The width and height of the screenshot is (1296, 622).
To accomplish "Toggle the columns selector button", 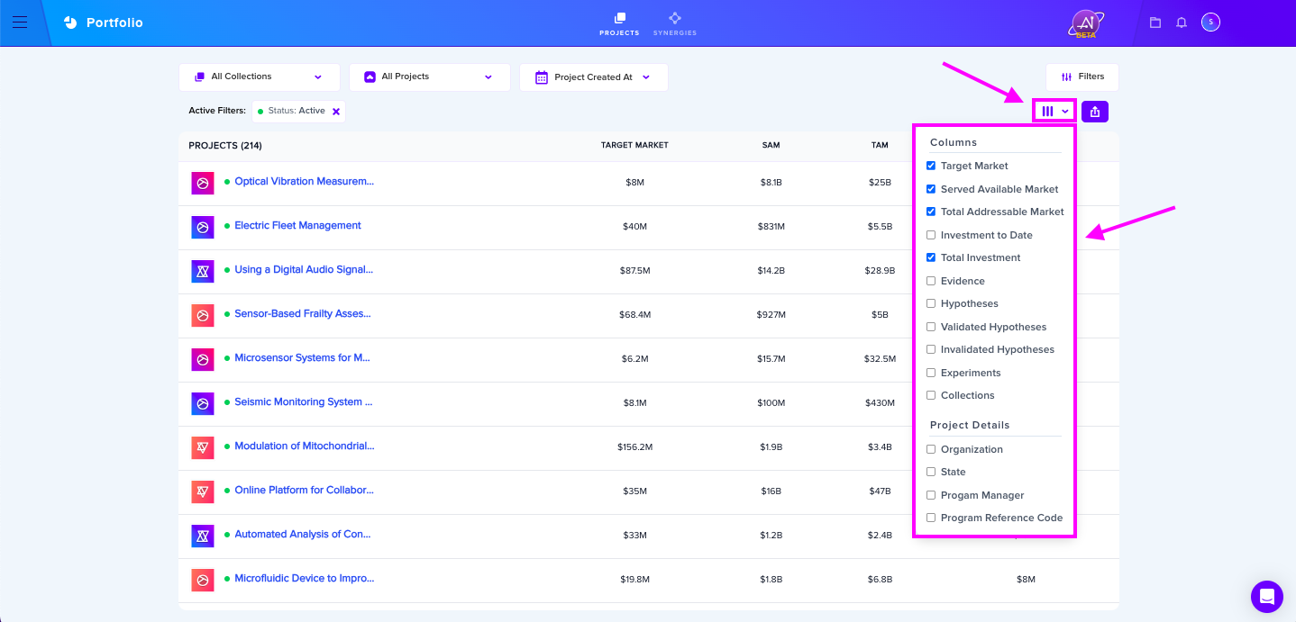I will (1054, 112).
